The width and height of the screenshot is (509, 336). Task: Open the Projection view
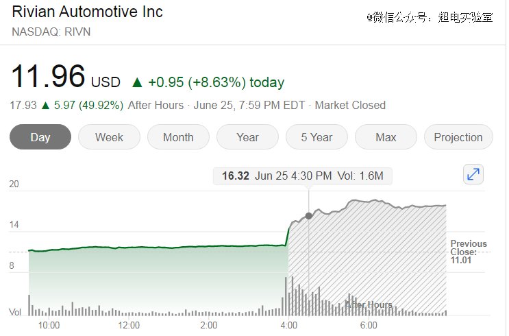point(458,137)
